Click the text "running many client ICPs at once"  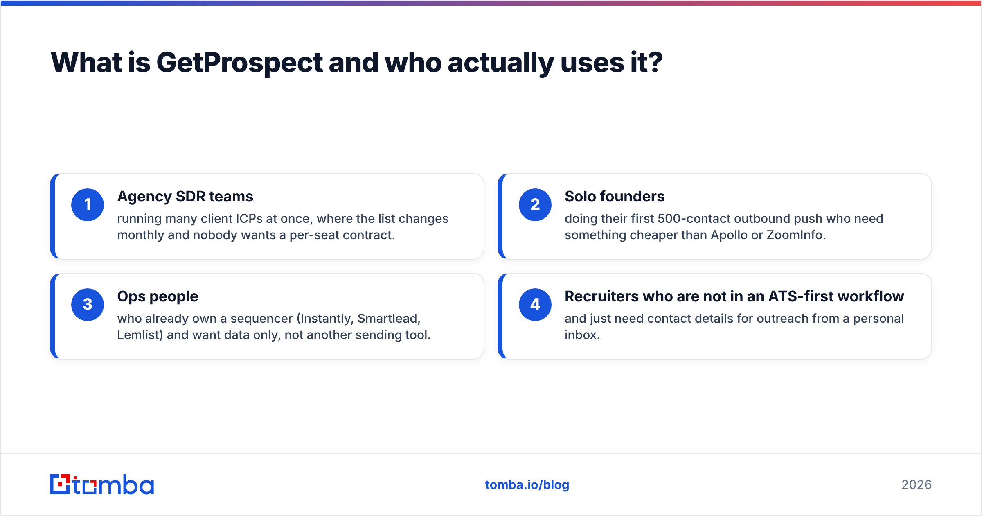click(x=215, y=219)
